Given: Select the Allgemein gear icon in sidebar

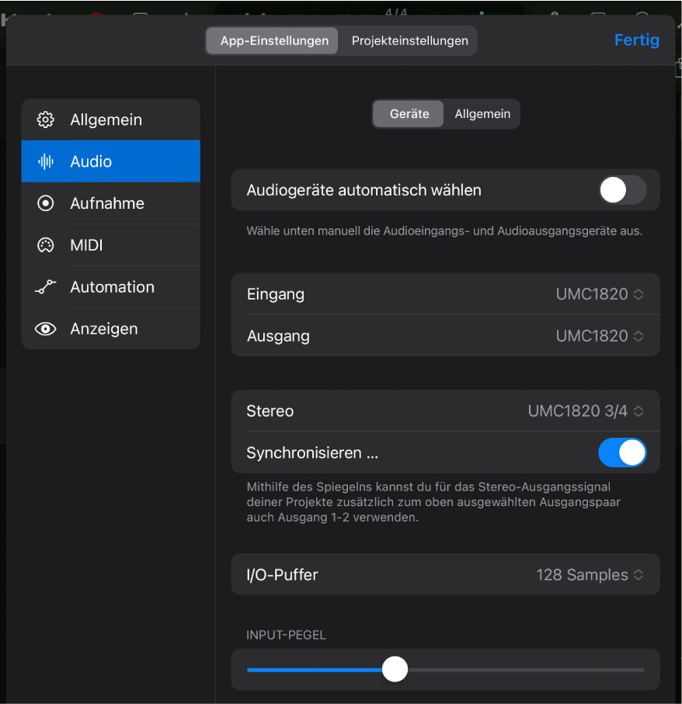Looking at the screenshot, I should coord(45,120).
